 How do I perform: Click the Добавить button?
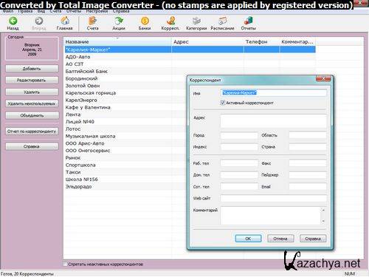[x=32, y=69]
